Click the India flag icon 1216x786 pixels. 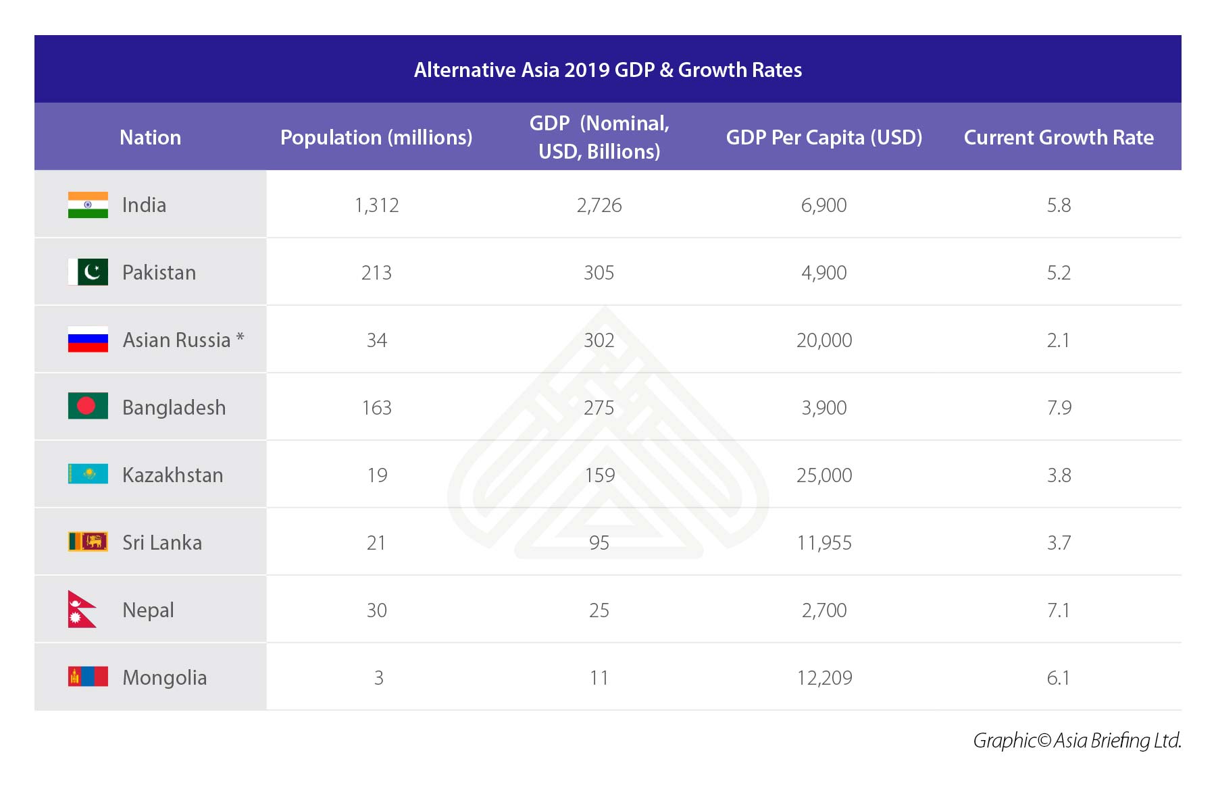[x=88, y=205]
